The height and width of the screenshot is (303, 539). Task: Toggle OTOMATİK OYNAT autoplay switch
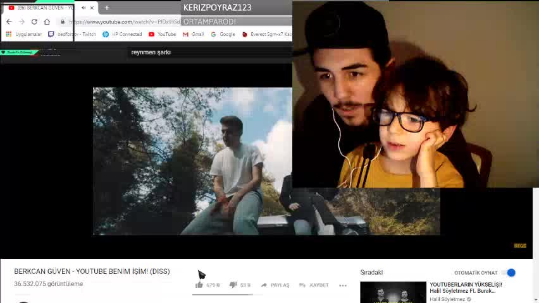pyautogui.click(x=509, y=273)
